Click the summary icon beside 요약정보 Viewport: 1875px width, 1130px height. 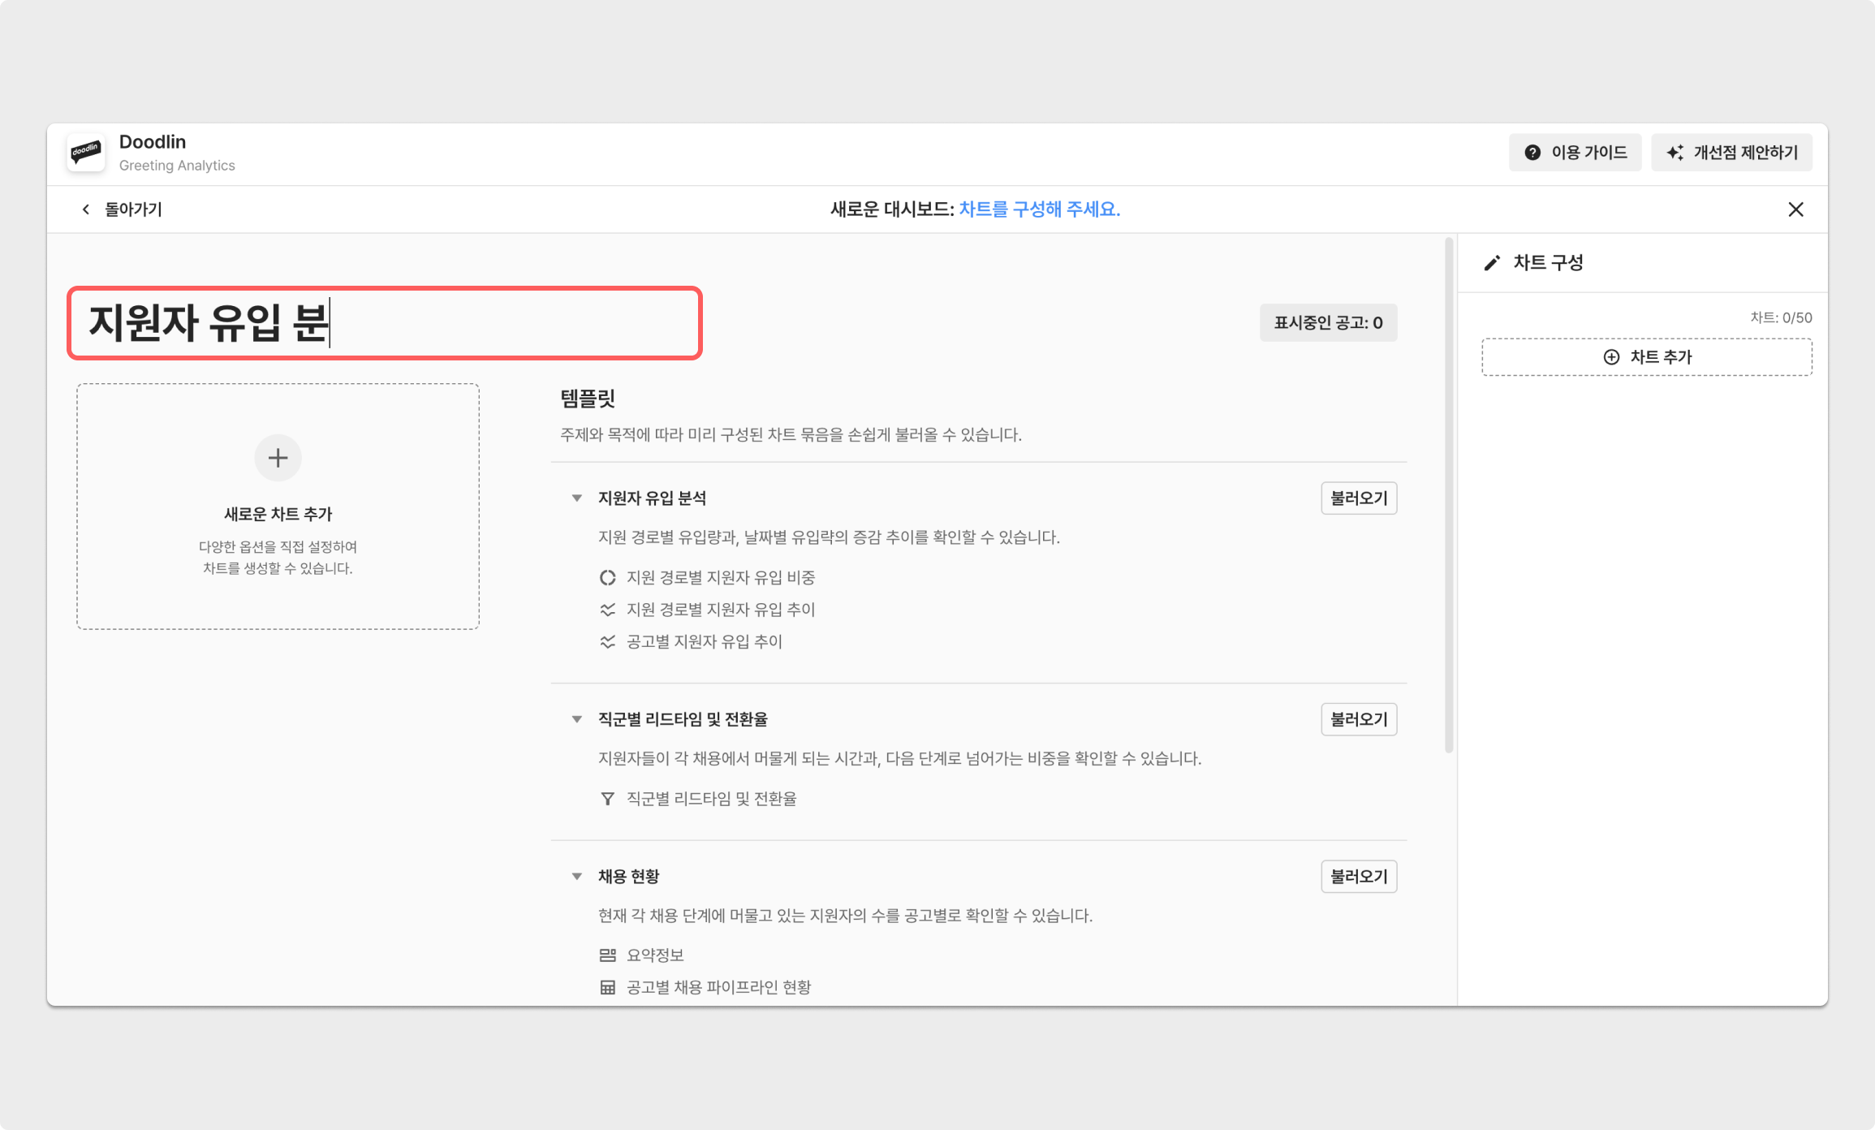tap(607, 955)
